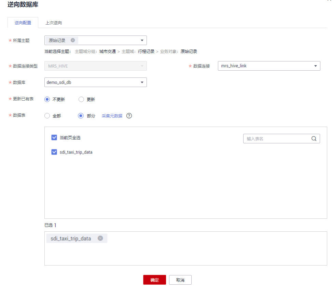Close the 逆向数据库 dialog
The width and height of the screenshot is (332, 286).
point(329,1)
